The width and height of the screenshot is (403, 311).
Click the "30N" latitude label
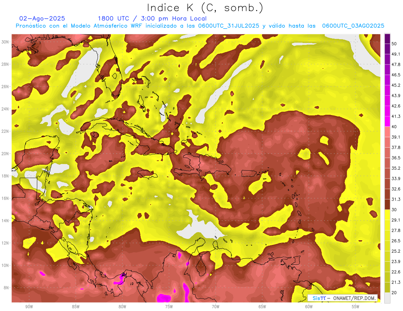point(6,42)
